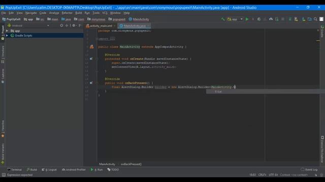Open the Window menu
This screenshot has width=325, height=182.
(x=115, y=13)
